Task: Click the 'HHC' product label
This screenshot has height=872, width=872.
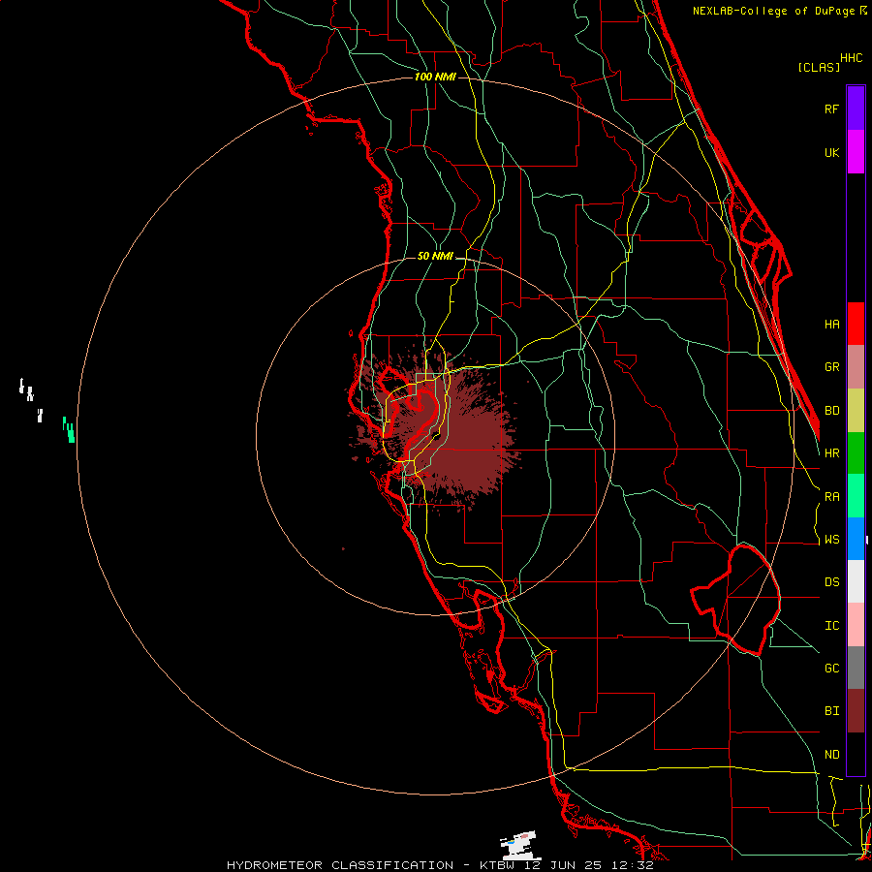Action: pos(852,58)
